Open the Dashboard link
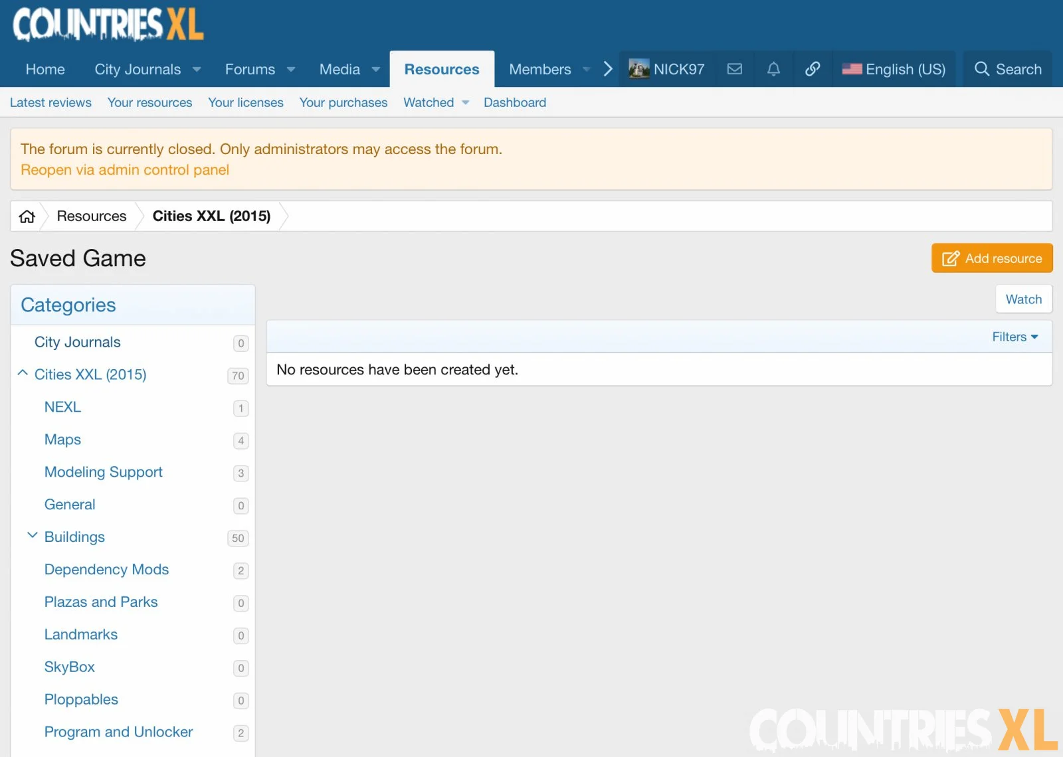Screen dimensions: 1063x757 515,103
